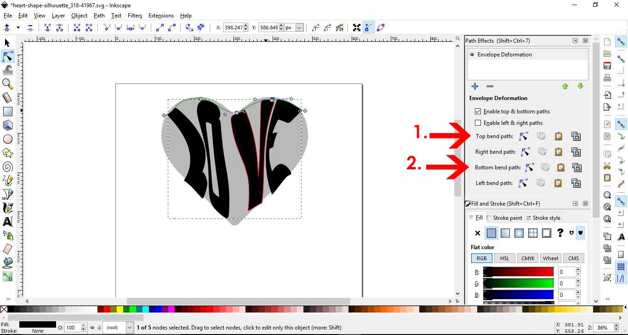This screenshot has width=628, height=335.
Task: Select the Text tool
Action: click(7, 222)
